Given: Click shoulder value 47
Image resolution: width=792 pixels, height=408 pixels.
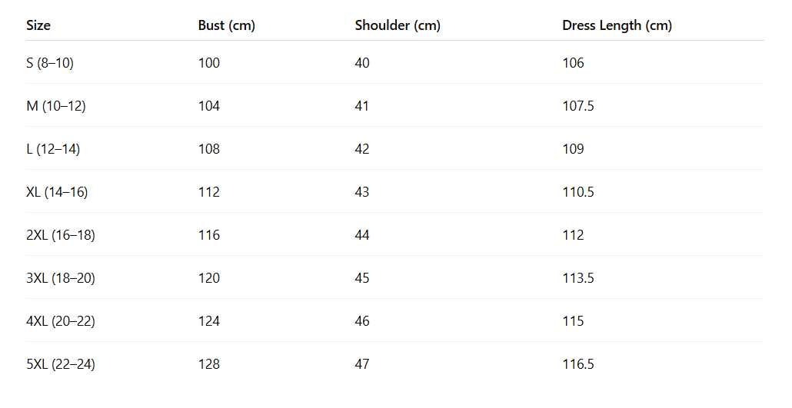Looking at the screenshot, I should click(x=362, y=364).
